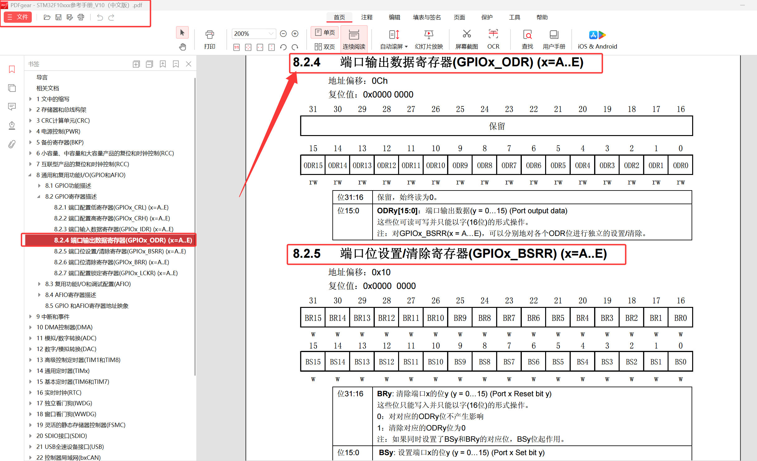Expand 8.1 GPIO功能描述
757x461 pixels.
coord(39,186)
